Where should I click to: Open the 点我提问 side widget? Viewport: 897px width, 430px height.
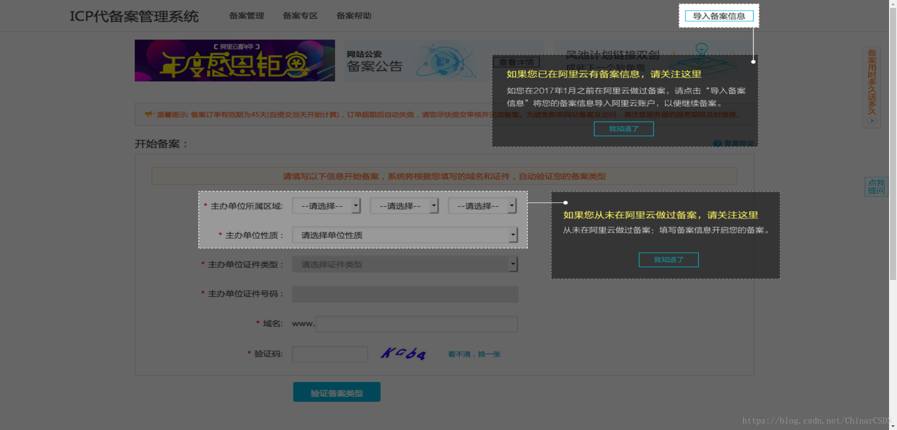(x=876, y=187)
